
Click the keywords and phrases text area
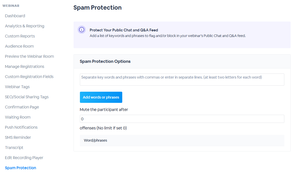(x=182, y=80)
